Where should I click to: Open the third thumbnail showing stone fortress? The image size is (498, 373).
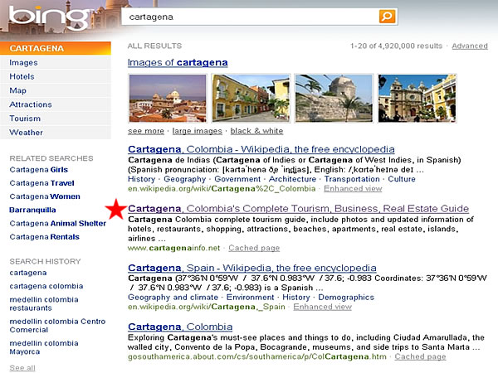pos(333,99)
